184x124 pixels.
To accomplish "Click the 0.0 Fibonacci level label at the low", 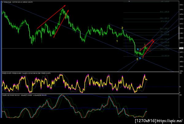I will 166,56.
